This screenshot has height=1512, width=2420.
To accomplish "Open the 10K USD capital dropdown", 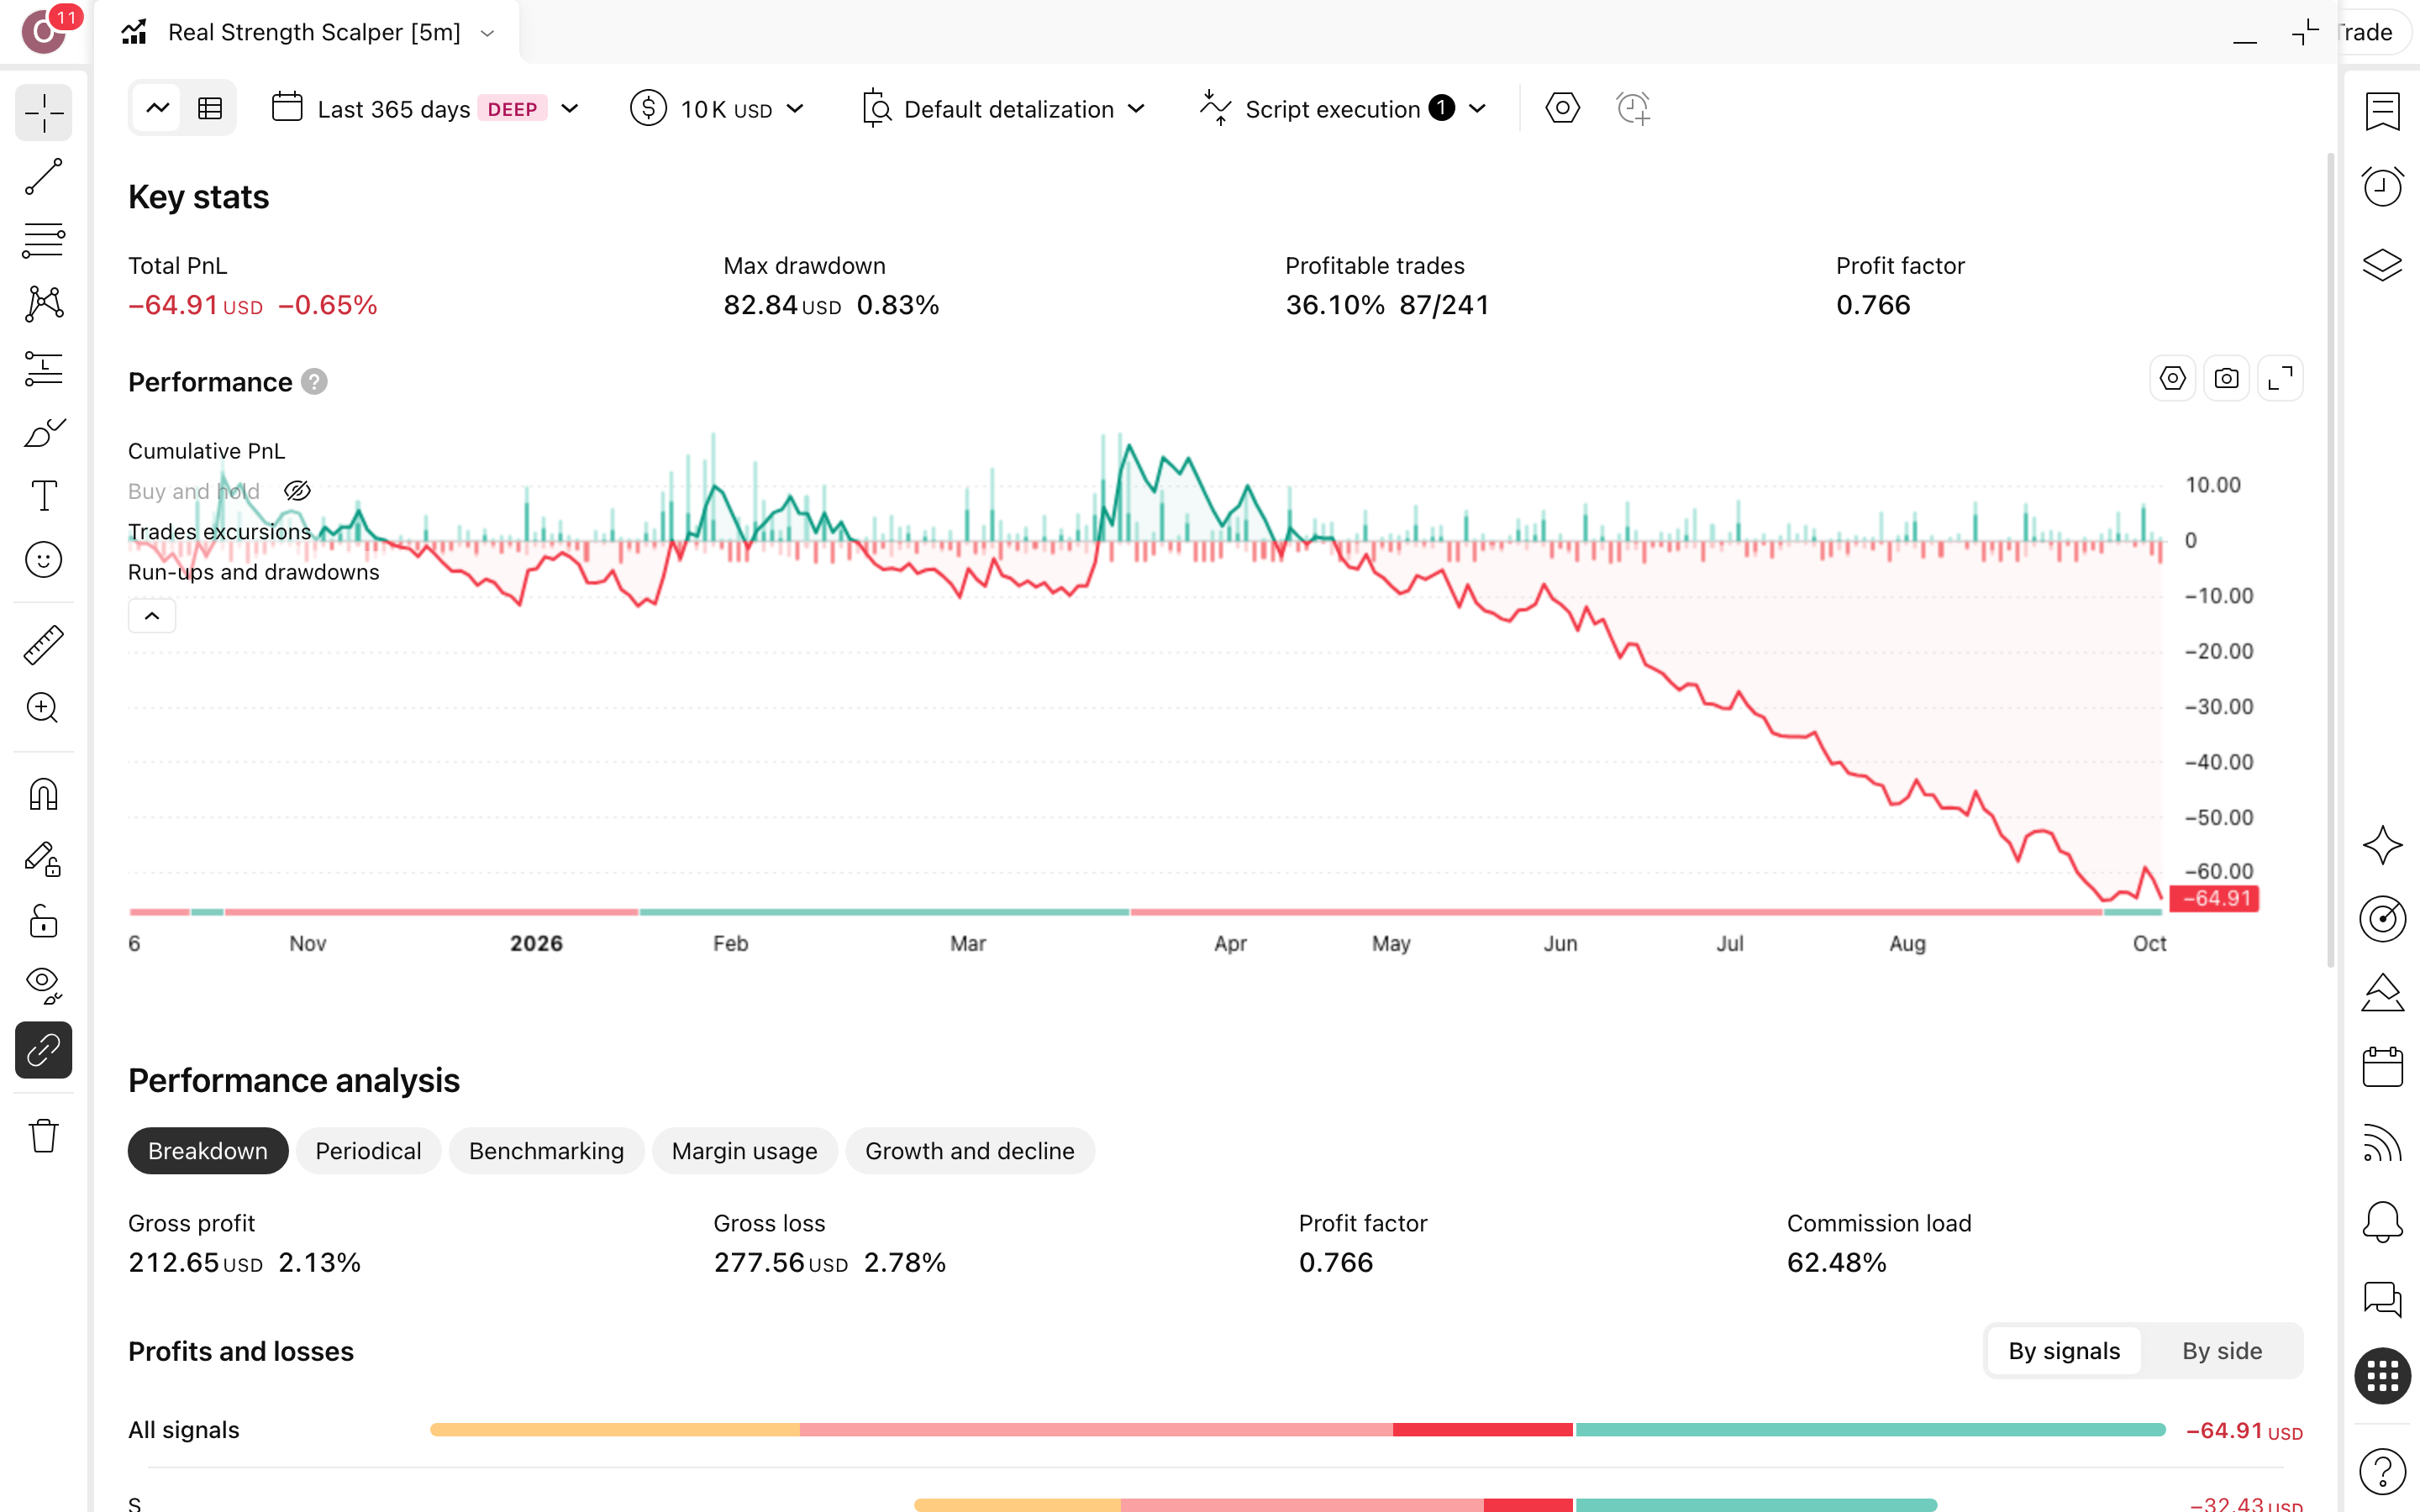I will coord(717,108).
